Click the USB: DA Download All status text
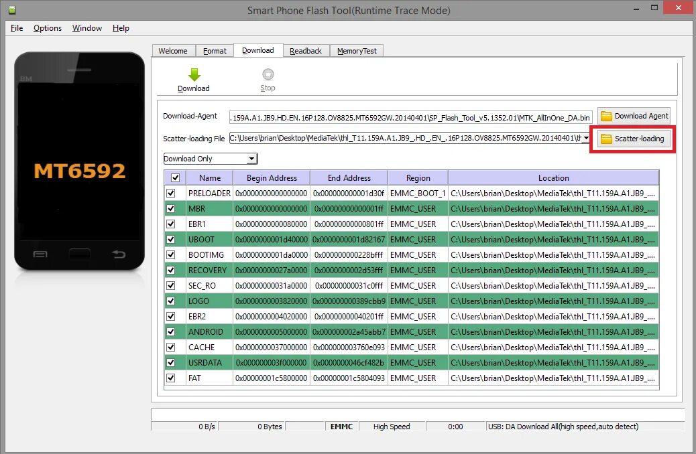Screen dimensions: 696x454 click(564, 427)
